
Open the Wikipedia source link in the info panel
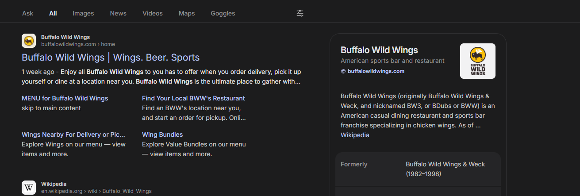tap(355, 135)
